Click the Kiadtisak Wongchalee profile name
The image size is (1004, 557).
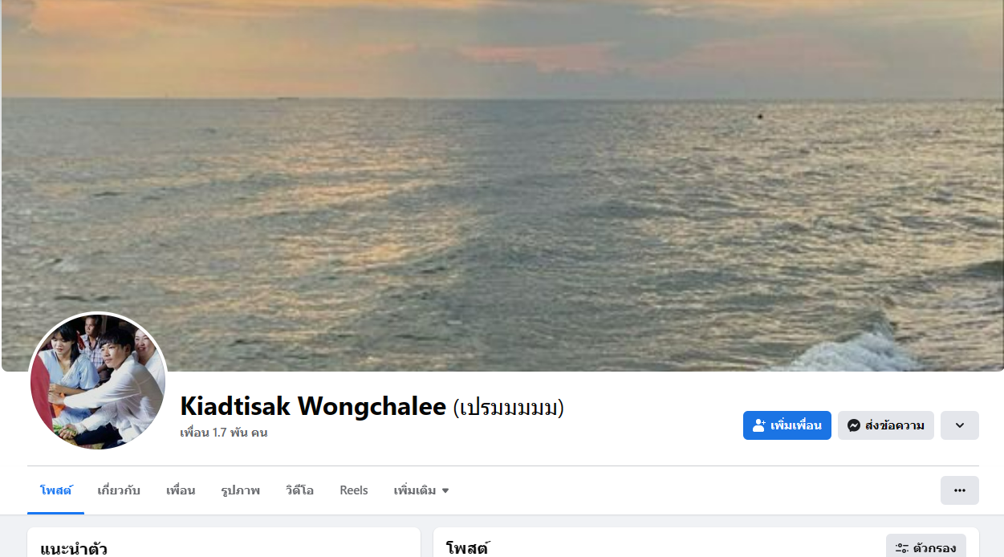click(x=313, y=407)
